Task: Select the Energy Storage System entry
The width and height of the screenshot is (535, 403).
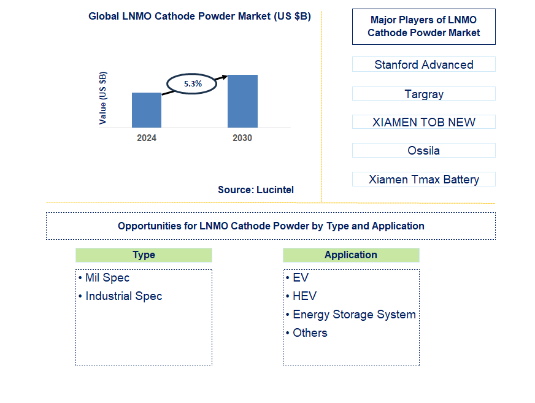Action: pyautogui.click(x=350, y=314)
